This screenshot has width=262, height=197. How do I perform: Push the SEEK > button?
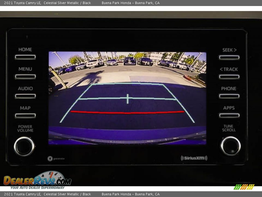pyautogui.click(x=229, y=57)
